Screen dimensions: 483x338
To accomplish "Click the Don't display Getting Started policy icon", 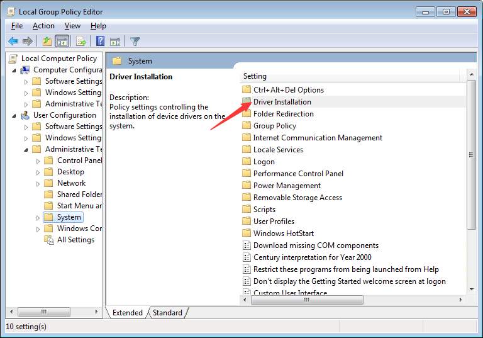I will 247,281.
